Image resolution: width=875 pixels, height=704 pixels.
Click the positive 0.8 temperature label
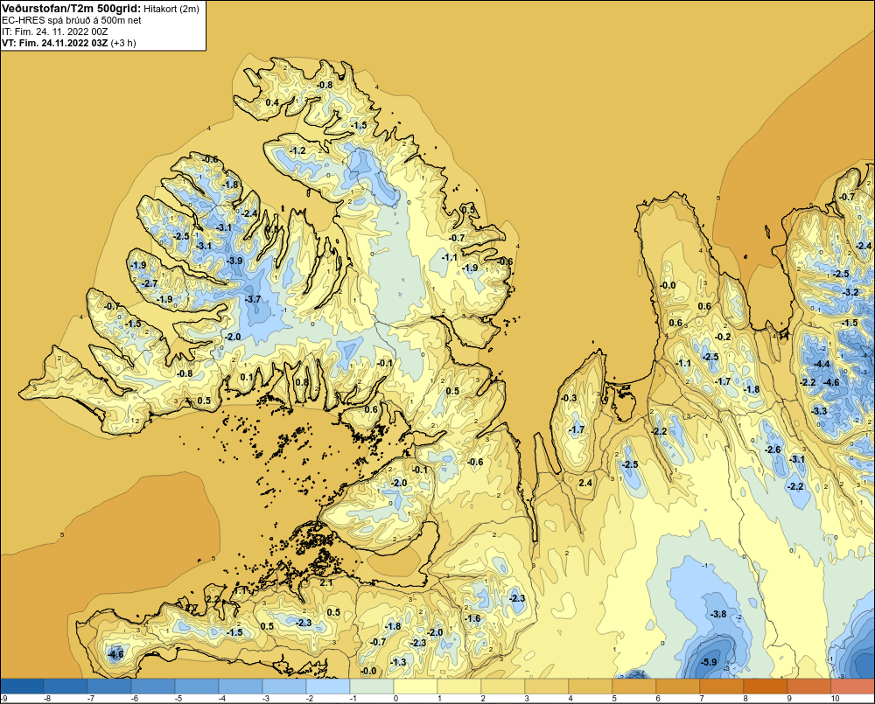pyautogui.click(x=301, y=382)
